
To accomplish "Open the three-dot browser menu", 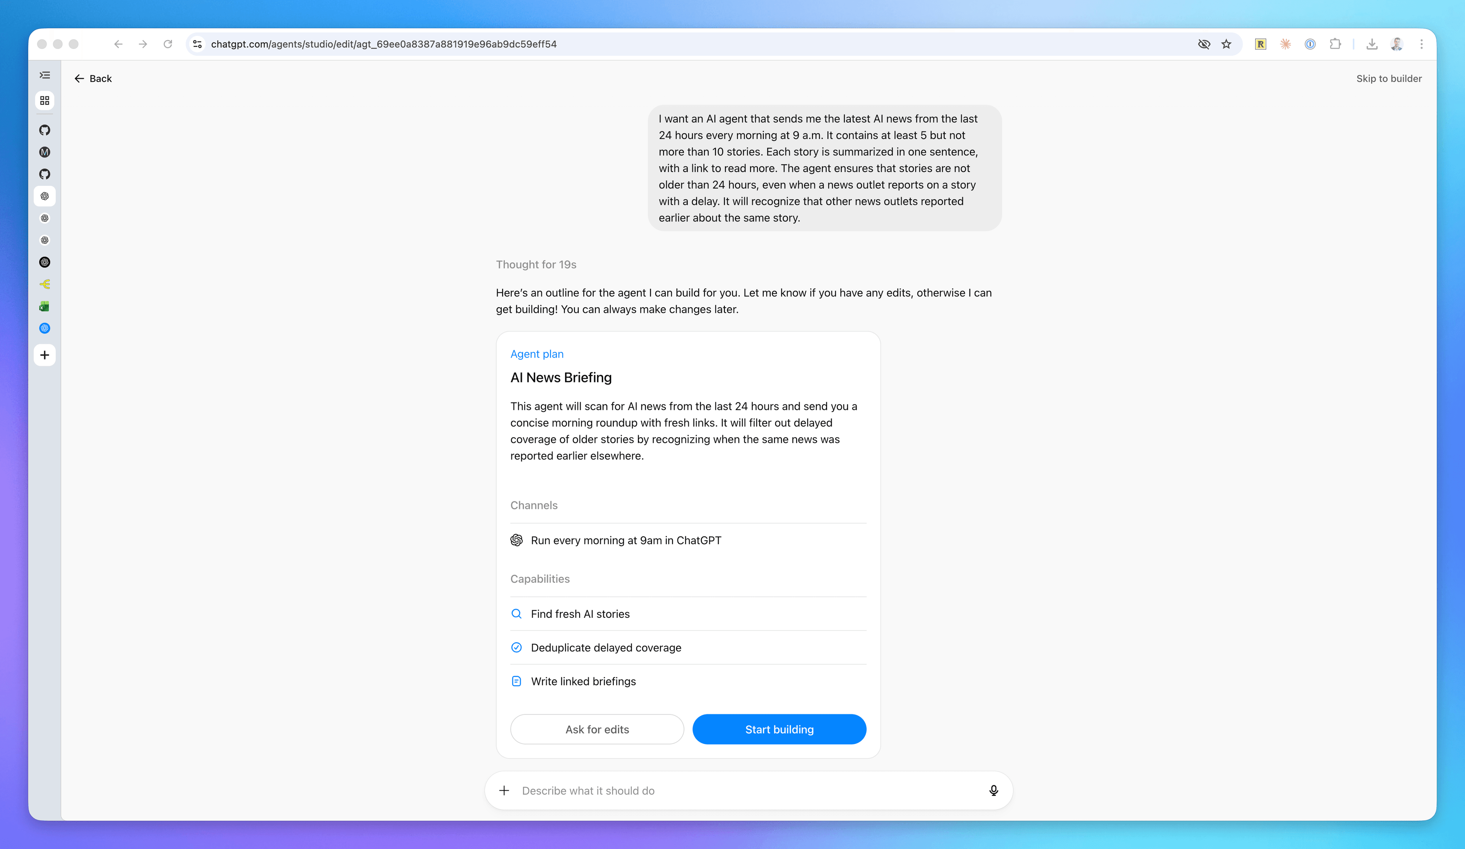I will (x=1422, y=43).
